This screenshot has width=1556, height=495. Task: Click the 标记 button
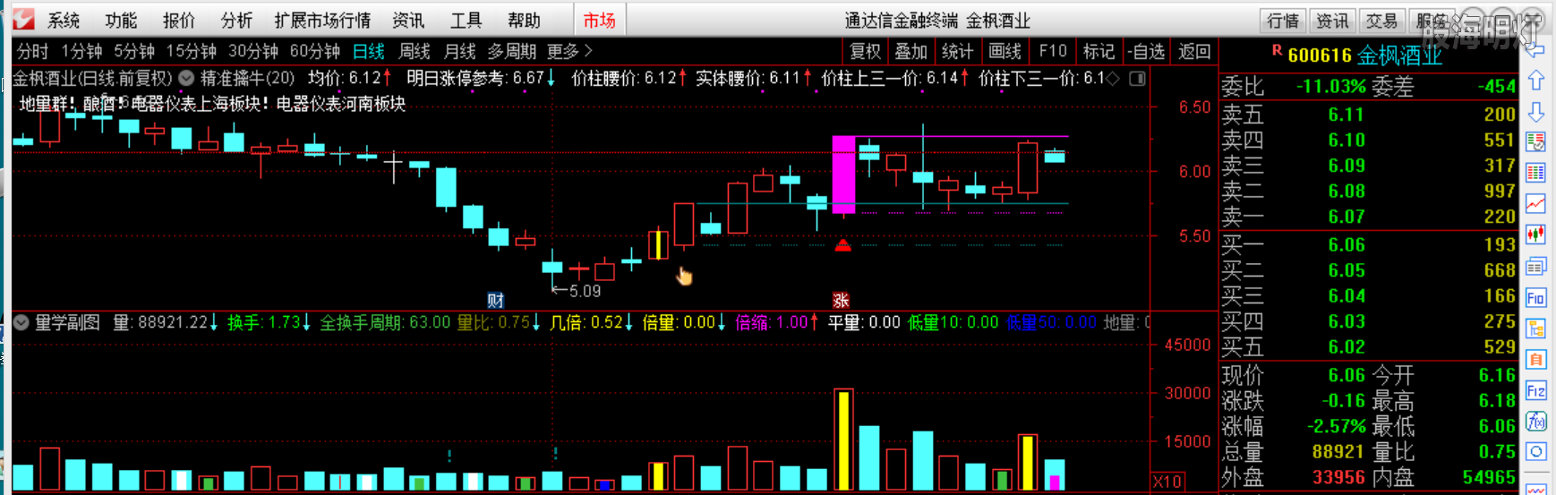point(1099,51)
